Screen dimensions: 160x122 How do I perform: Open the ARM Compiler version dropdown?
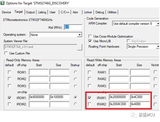[158, 24]
